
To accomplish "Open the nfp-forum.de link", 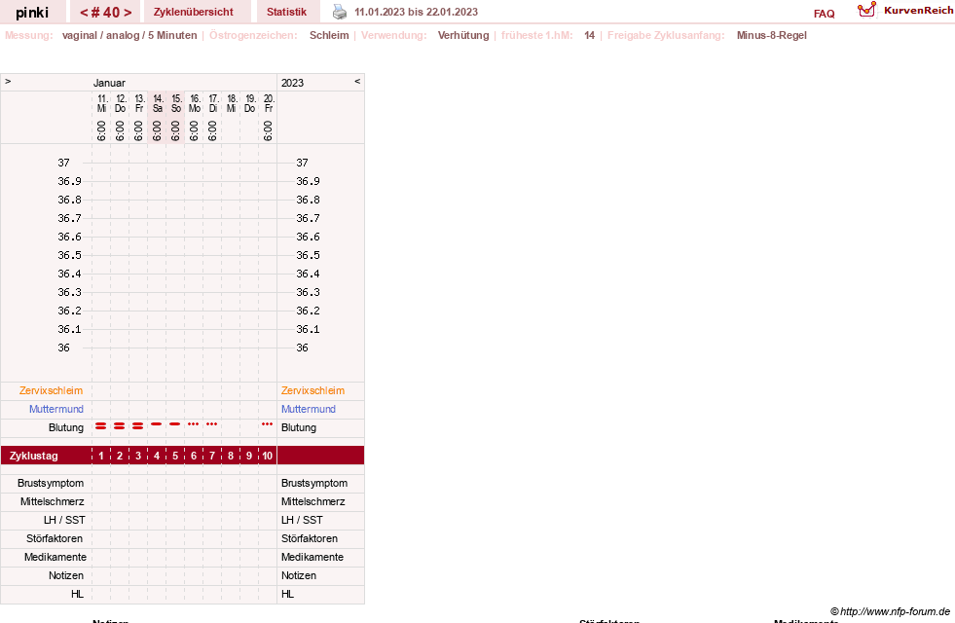I will [x=890, y=611].
